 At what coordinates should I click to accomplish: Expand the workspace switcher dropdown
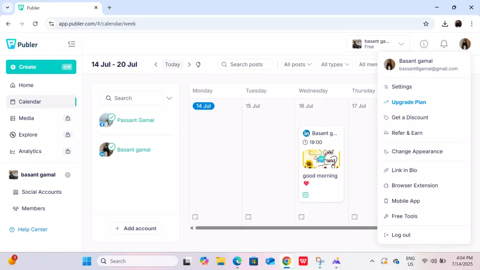point(401,44)
